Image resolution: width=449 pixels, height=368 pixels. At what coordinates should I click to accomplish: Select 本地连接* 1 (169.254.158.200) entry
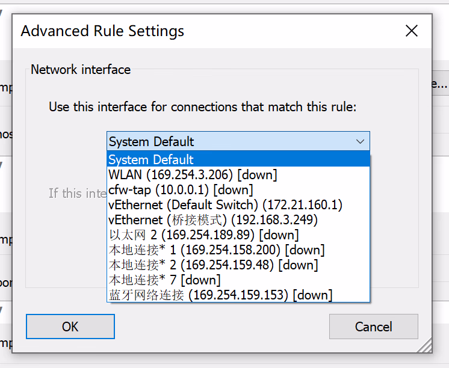(x=216, y=250)
